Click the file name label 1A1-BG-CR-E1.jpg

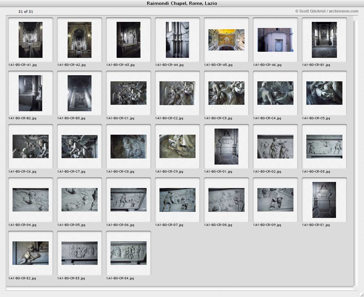(316, 225)
